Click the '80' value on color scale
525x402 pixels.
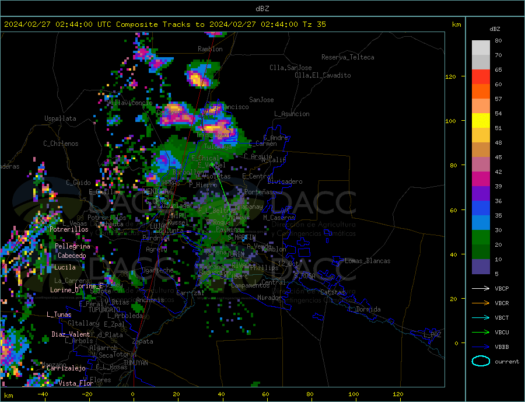coord(498,40)
